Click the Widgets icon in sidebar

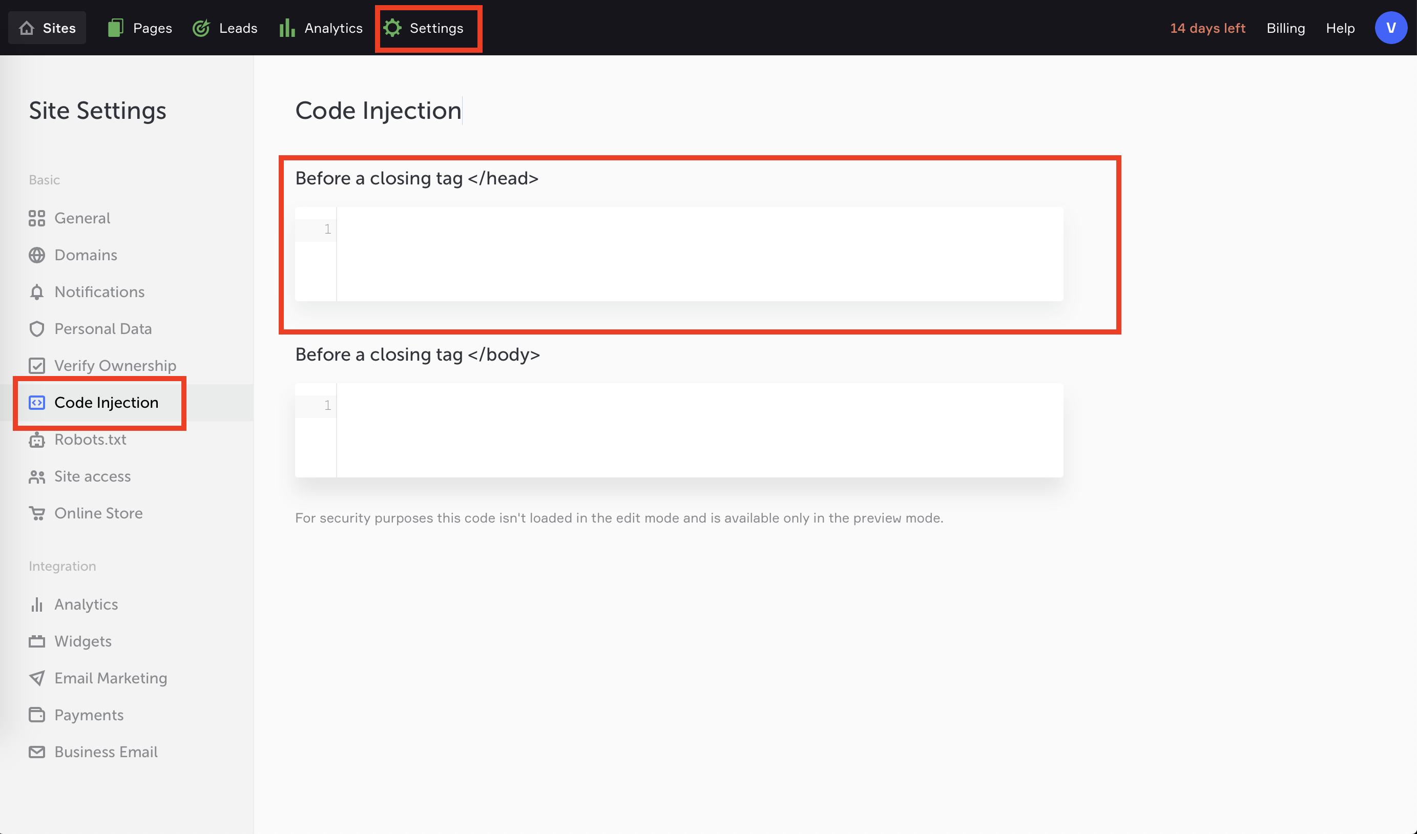[36, 641]
